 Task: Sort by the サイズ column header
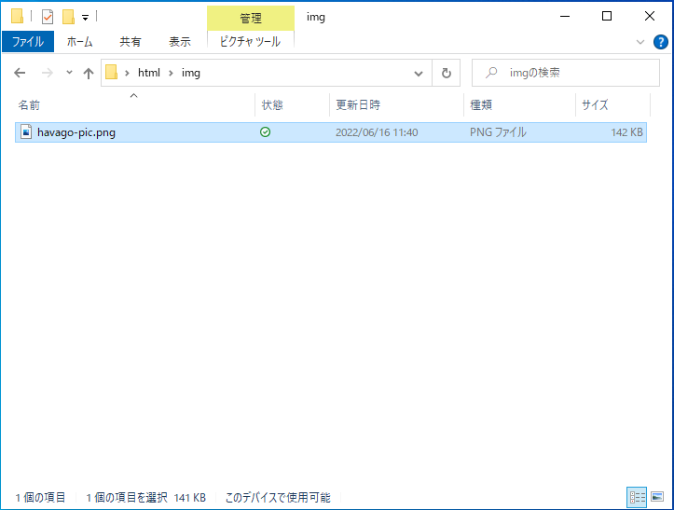tap(613, 105)
